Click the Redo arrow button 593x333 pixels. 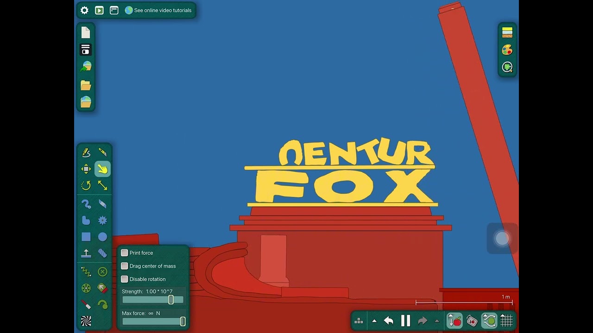(x=423, y=321)
